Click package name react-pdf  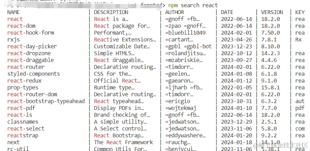click(21, 108)
